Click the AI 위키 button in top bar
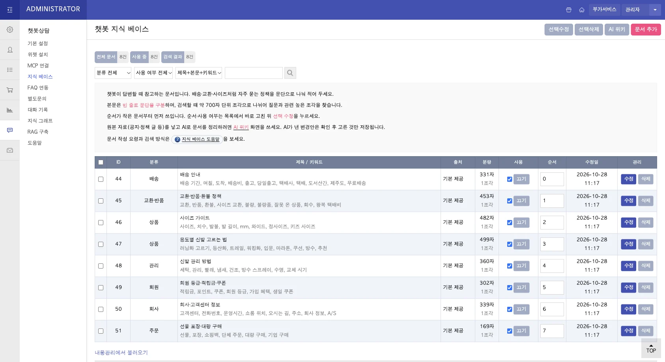 pyautogui.click(x=617, y=30)
